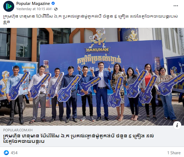The width and height of the screenshot is (184, 157).
Task: Click the info icon on link preview
Action: coord(177,125)
